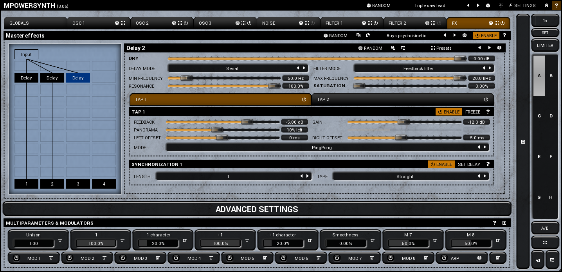Toggle the Master effects ENABLE button
This screenshot has height=272, width=562.
click(486, 36)
